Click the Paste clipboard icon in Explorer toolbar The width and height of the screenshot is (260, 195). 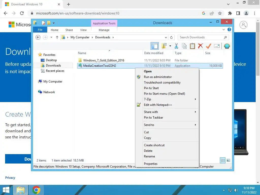(x=192, y=46)
